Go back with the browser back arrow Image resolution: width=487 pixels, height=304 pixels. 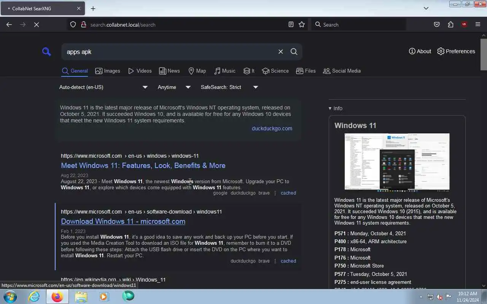click(9, 25)
